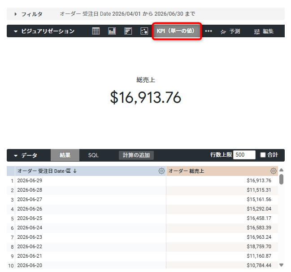Click the 2026-06-28 date cell
This screenshot has height=272, width=291.
(91, 190)
